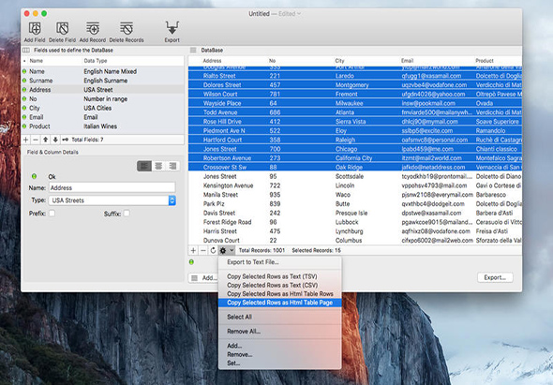This screenshot has height=385, width=553.
Task: Move field up with the up arrow icon
Action: (46, 140)
